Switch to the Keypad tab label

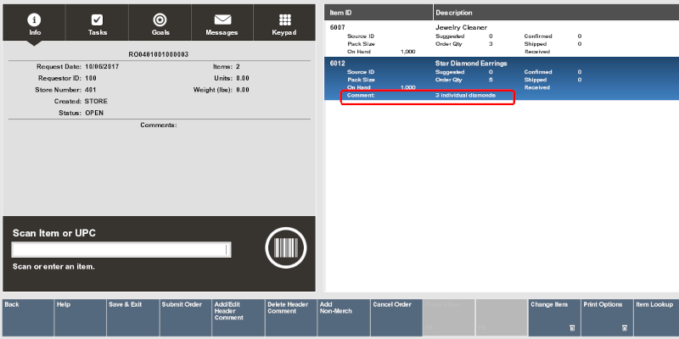(x=284, y=32)
